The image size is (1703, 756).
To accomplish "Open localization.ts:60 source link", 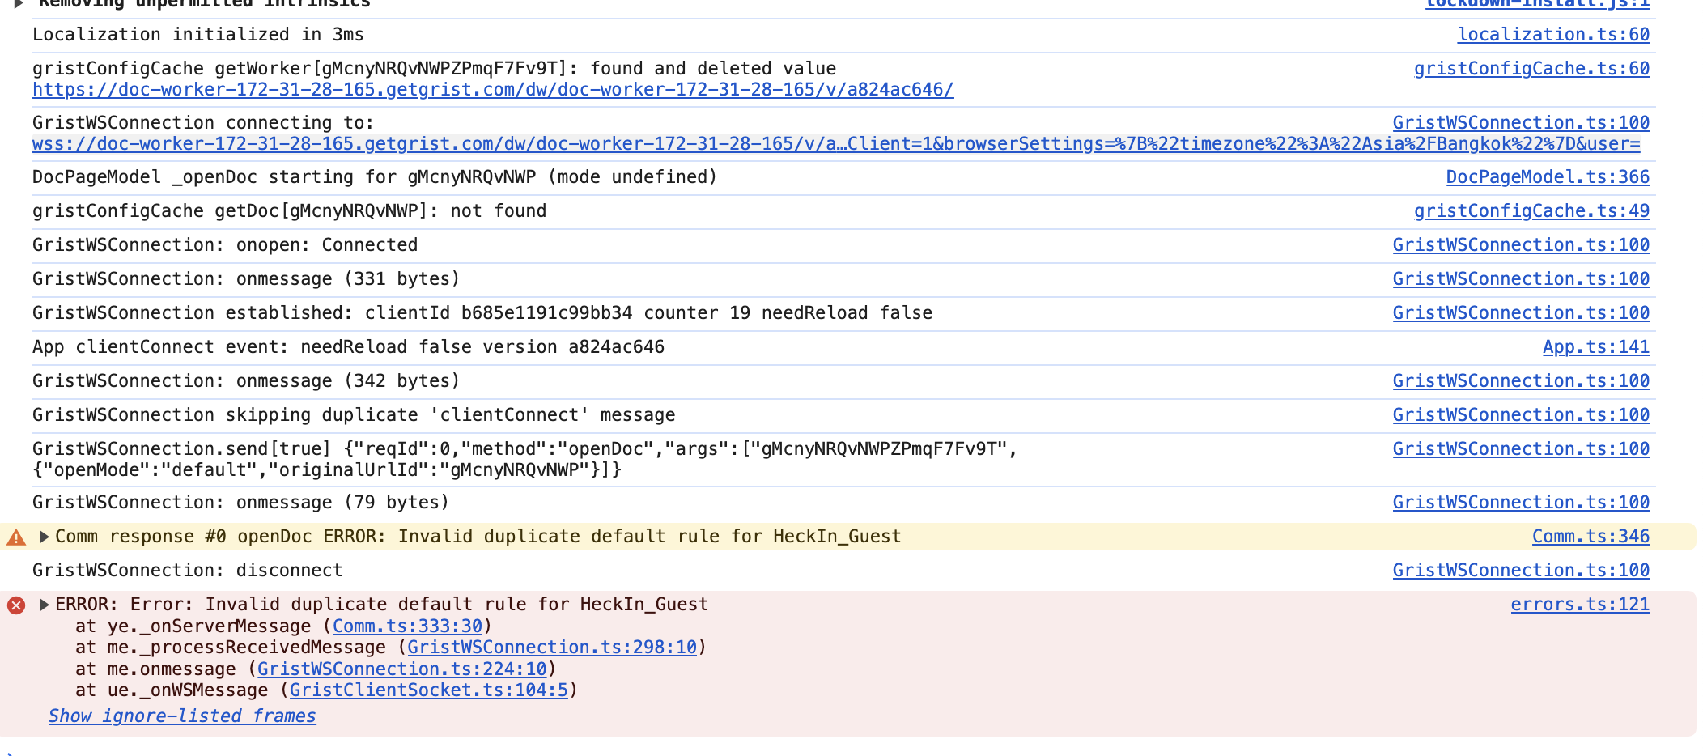I will (x=1553, y=35).
